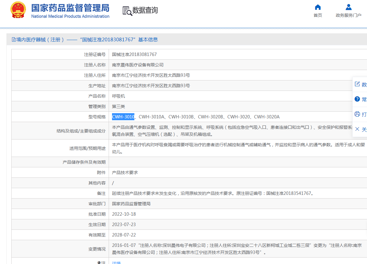Click model CWH-3010A
The image size is (367, 264).
152,117
